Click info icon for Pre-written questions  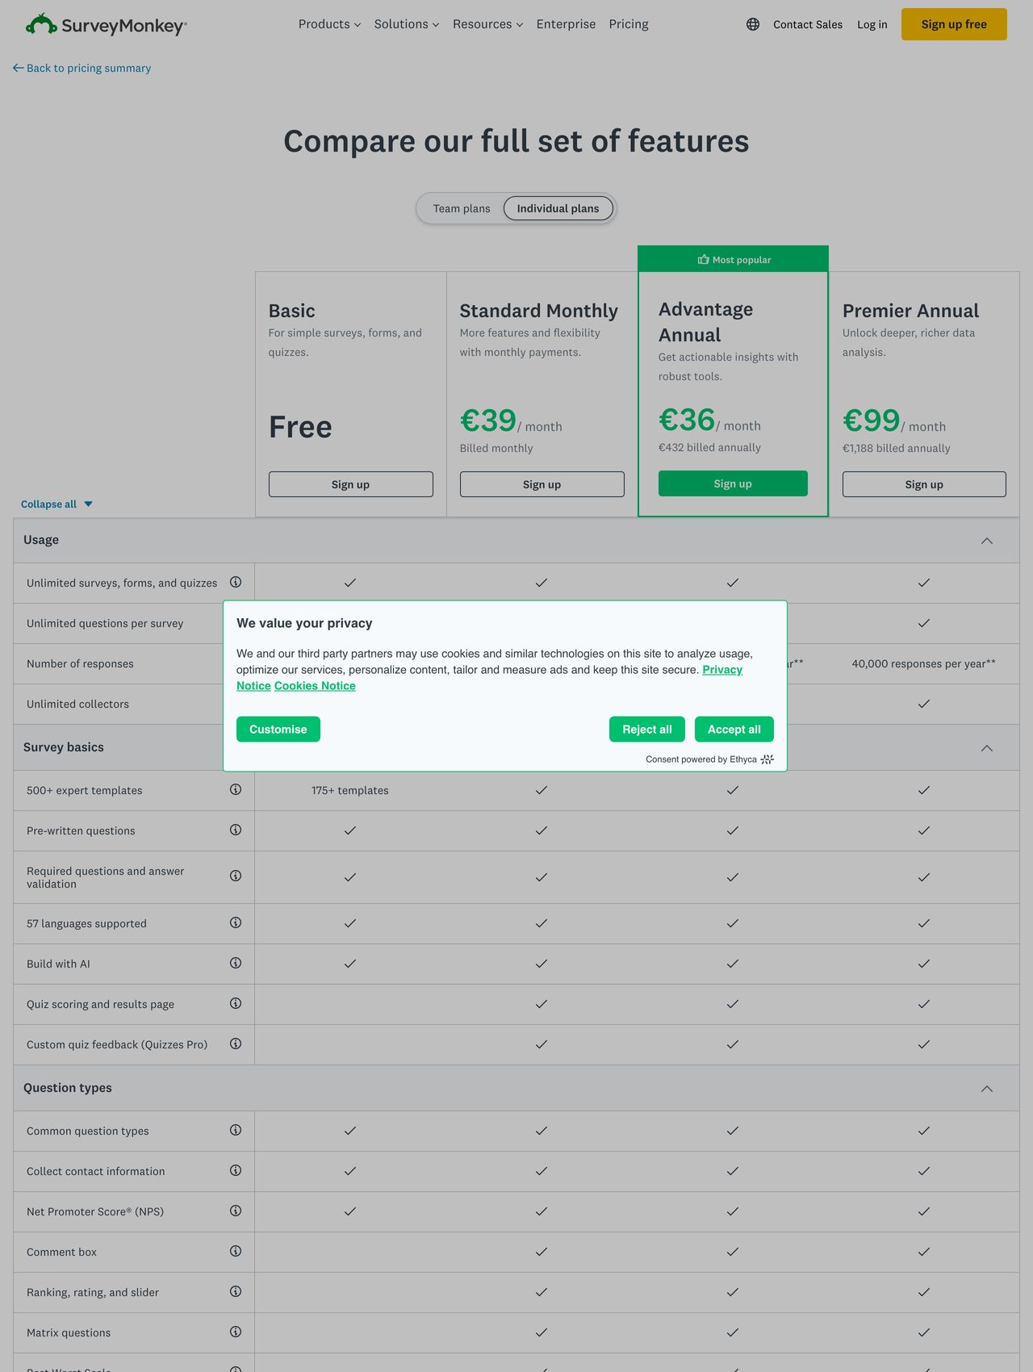click(236, 830)
